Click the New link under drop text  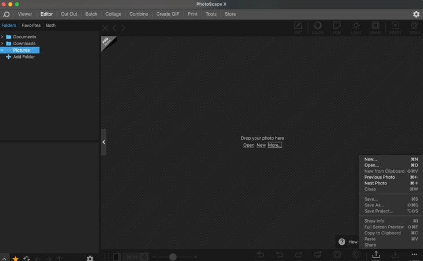point(261,145)
